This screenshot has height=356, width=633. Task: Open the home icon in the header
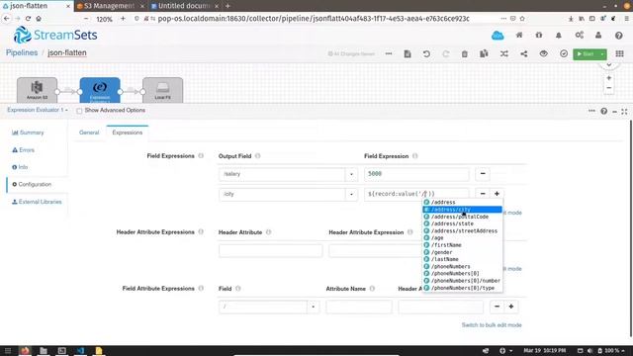coord(519,36)
